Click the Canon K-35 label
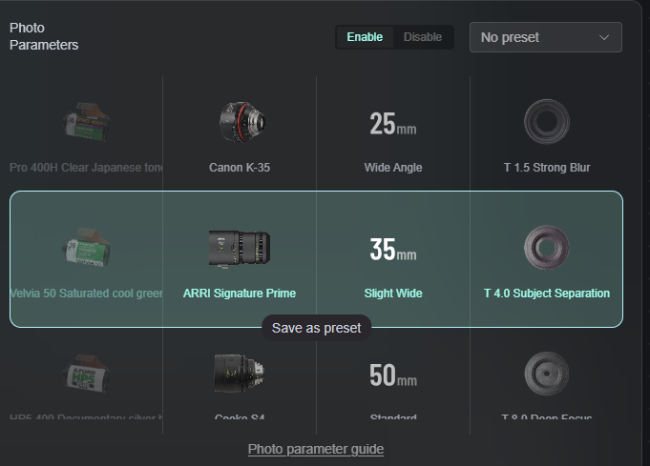This screenshot has width=650, height=466. tap(240, 168)
